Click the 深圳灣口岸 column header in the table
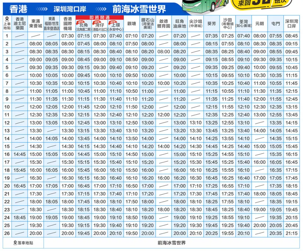 pos(292,24)
